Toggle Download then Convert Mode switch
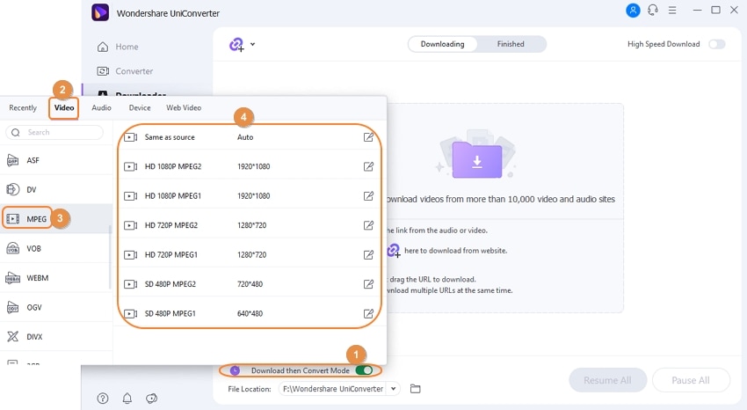 point(364,370)
